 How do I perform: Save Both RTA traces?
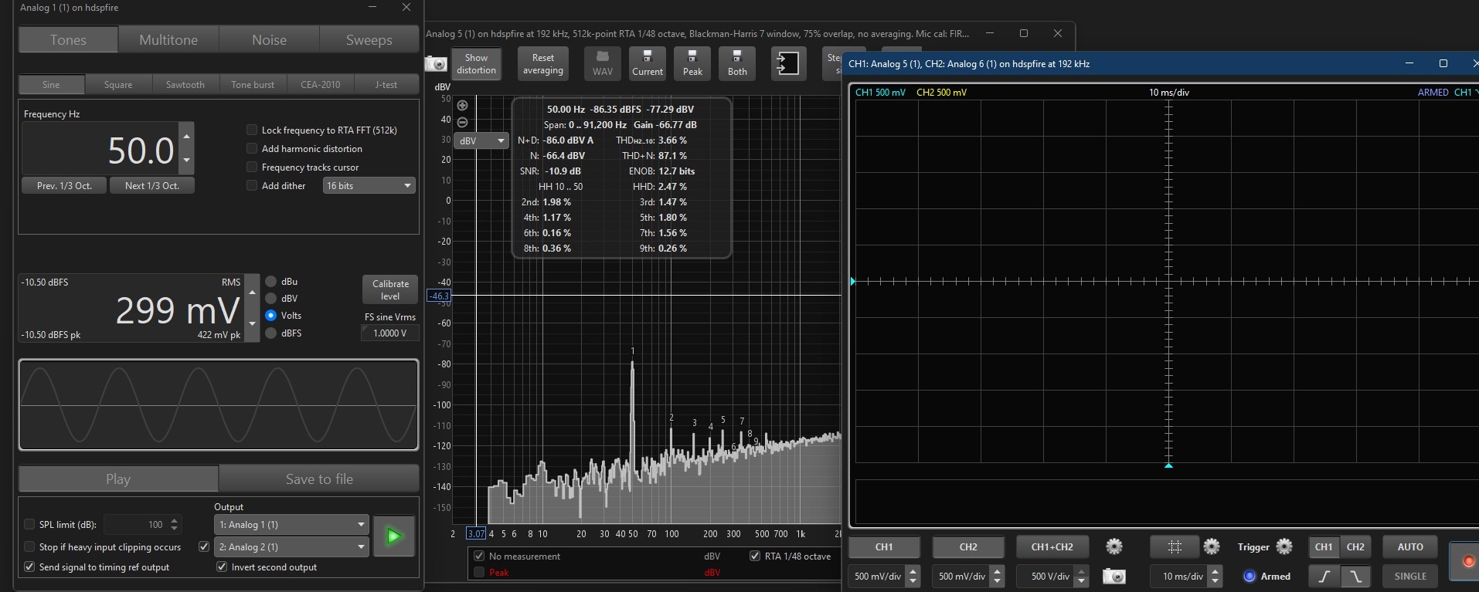coord(737,63)
